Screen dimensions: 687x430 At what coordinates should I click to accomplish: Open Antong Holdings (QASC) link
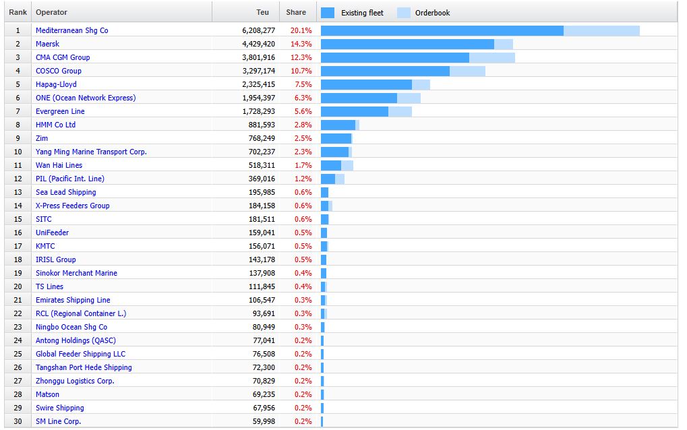(76, 340)
